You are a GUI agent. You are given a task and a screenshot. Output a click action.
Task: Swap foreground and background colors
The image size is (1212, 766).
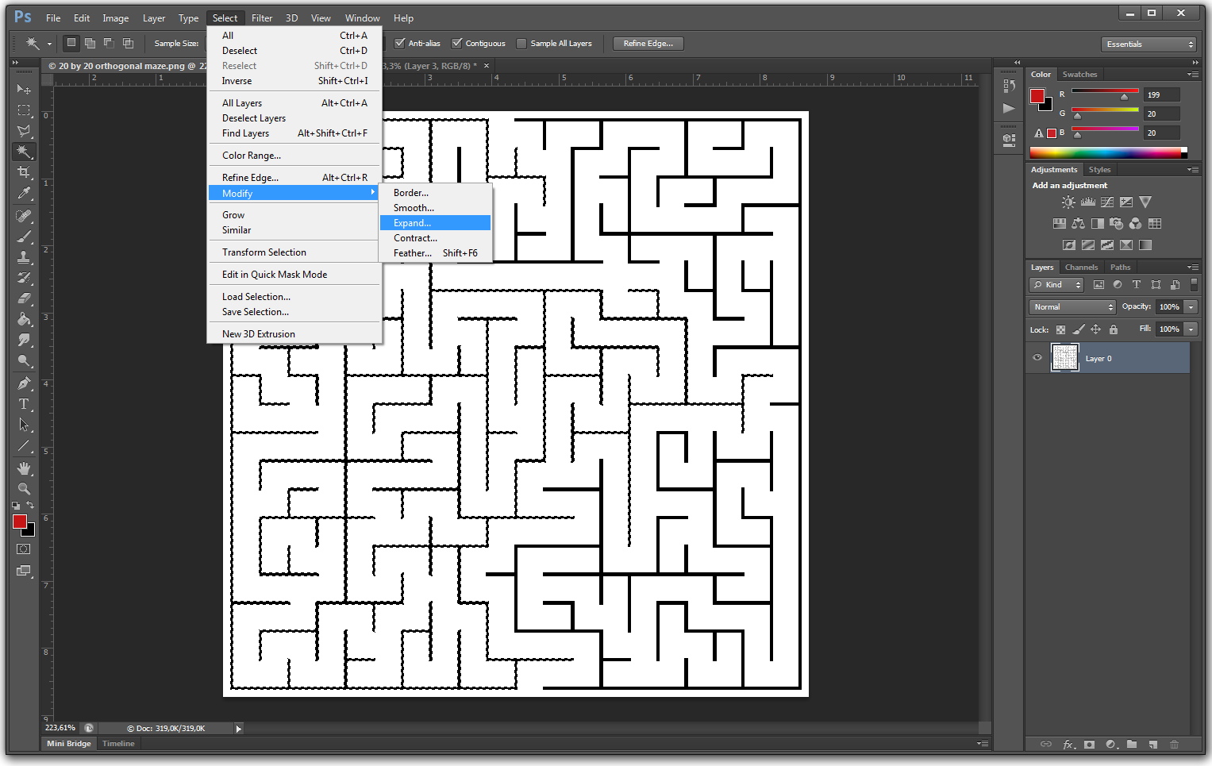coord(30,505)
